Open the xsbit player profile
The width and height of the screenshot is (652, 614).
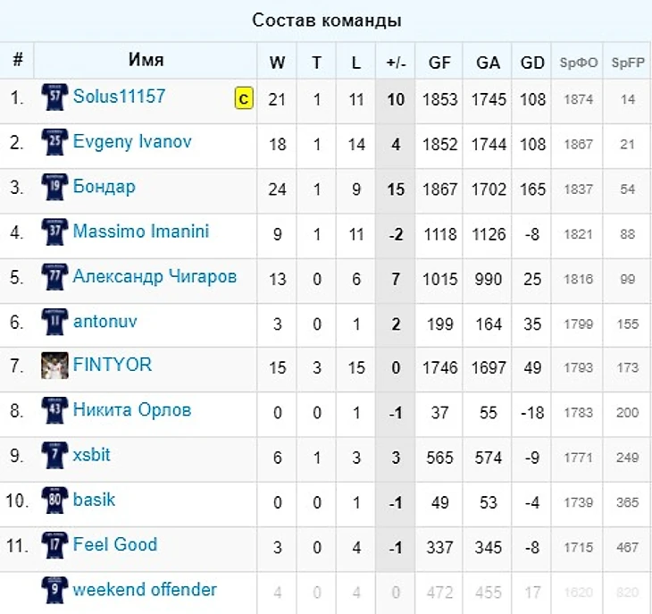pos(92,455)
